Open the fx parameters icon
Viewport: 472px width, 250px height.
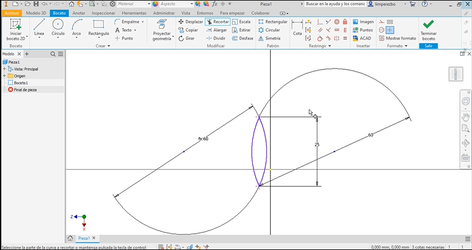point(214,4)
